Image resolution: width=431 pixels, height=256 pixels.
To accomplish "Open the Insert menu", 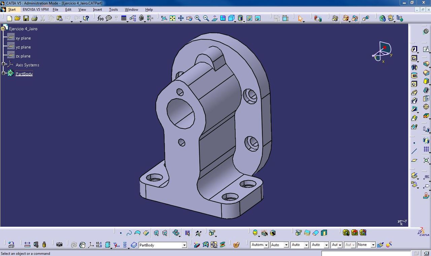I will point(97,9).
